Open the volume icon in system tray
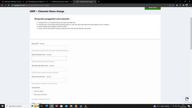 point(178,106)
